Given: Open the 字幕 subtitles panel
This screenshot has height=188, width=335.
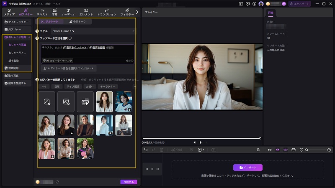Looking at the screenshot, I should pos(55,12).
